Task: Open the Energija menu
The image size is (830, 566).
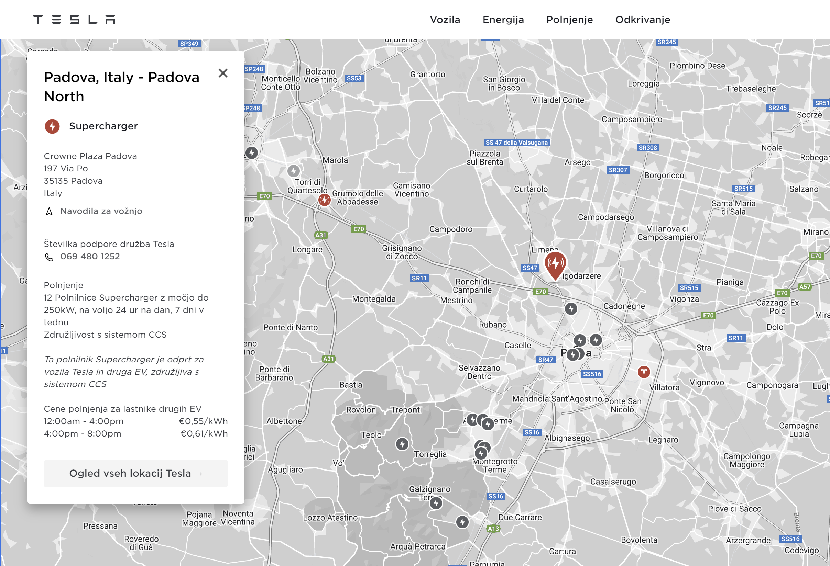Action: [503, 20]
